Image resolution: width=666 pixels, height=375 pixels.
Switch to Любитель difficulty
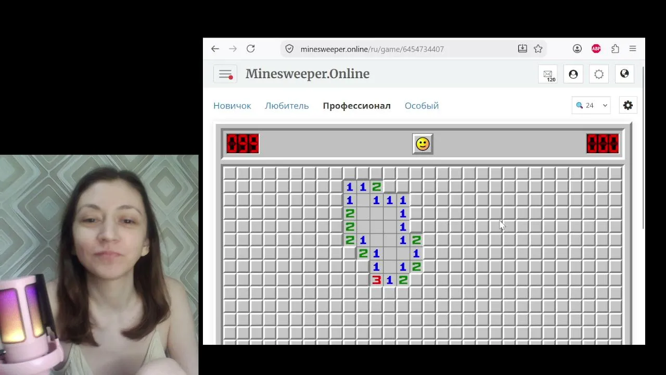[287, 106]
